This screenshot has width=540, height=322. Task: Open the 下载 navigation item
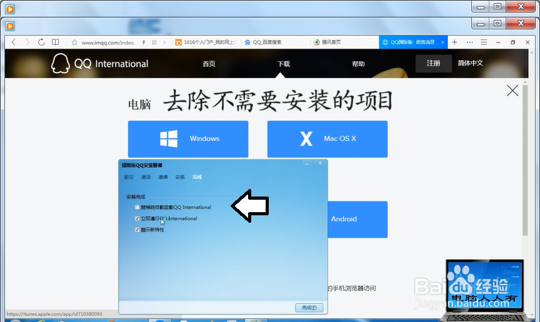[284, 64]
